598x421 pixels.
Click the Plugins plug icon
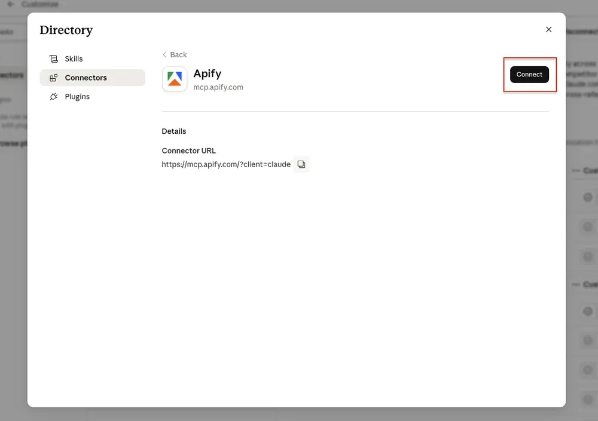pos(53,97)
